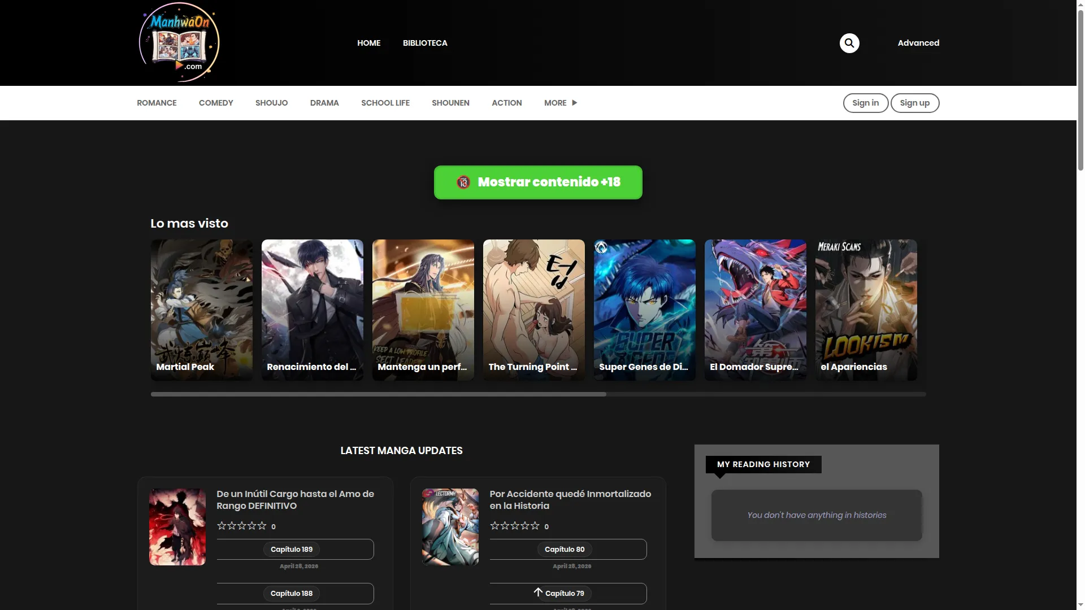Viewport: 1085px width, 610px height.
Task: Click the Lo mas visto heading
Action: (189, 224)
